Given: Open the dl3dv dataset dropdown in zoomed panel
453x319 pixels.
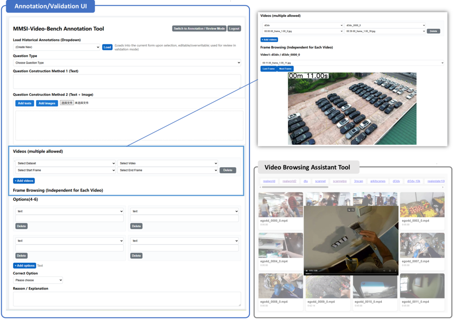Looking at the screenshot, I should pos(303,25).
